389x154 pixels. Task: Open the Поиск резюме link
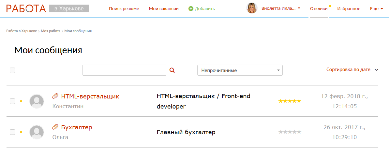point(124,9)
